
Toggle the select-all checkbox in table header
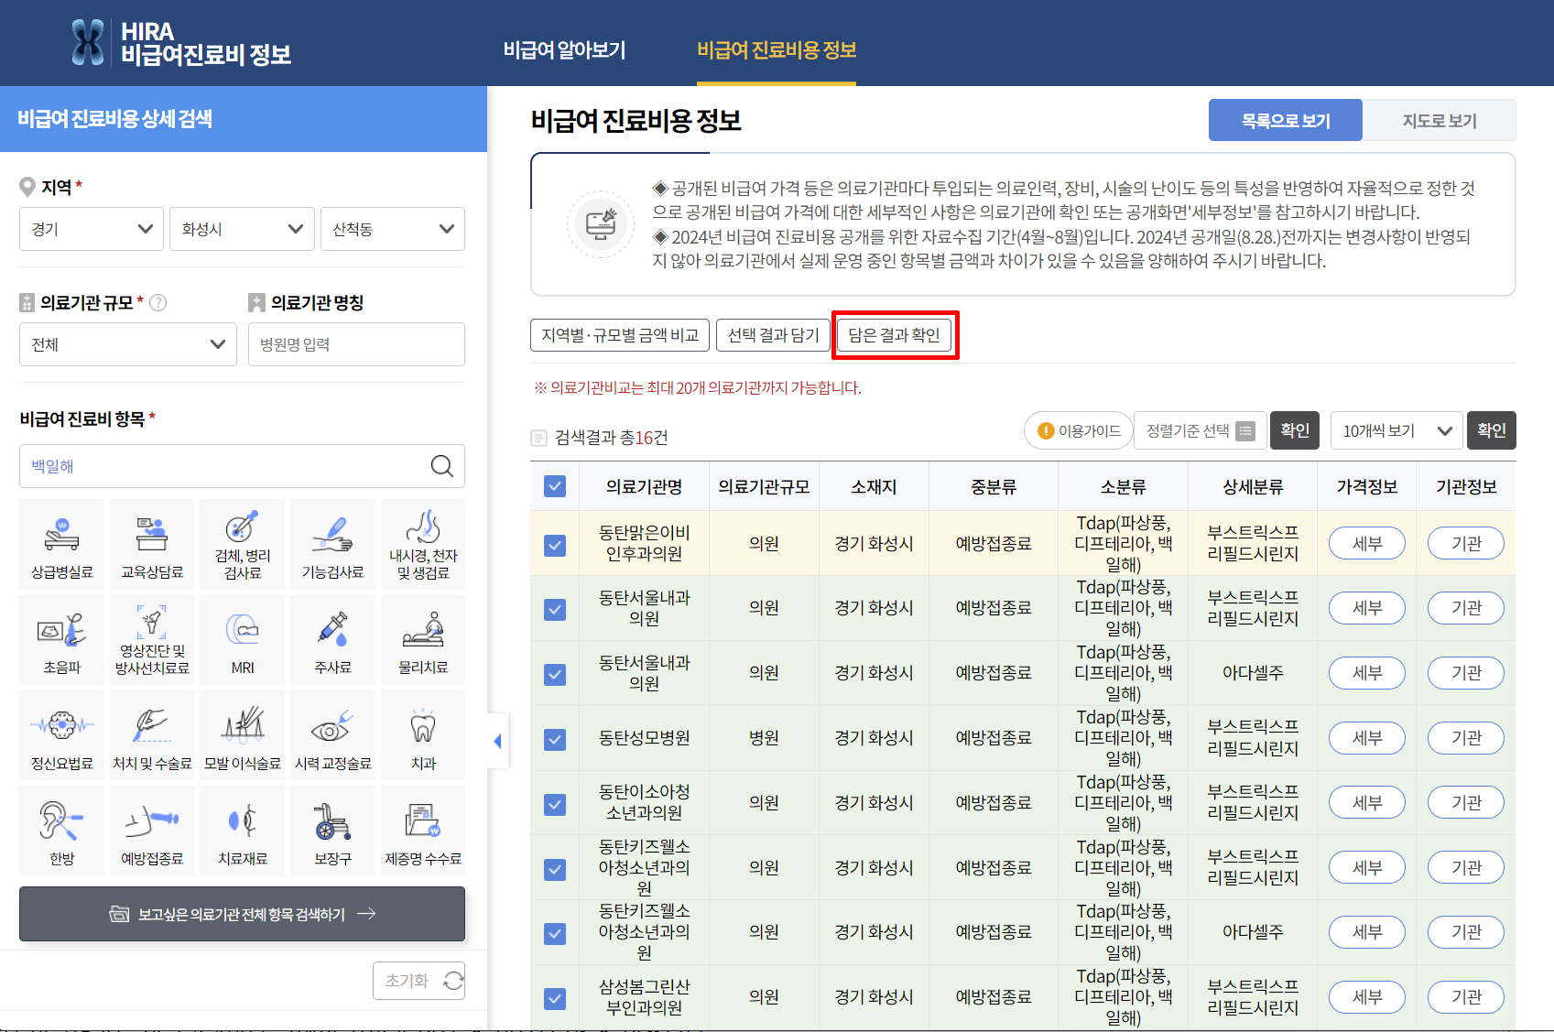point(554,486)
